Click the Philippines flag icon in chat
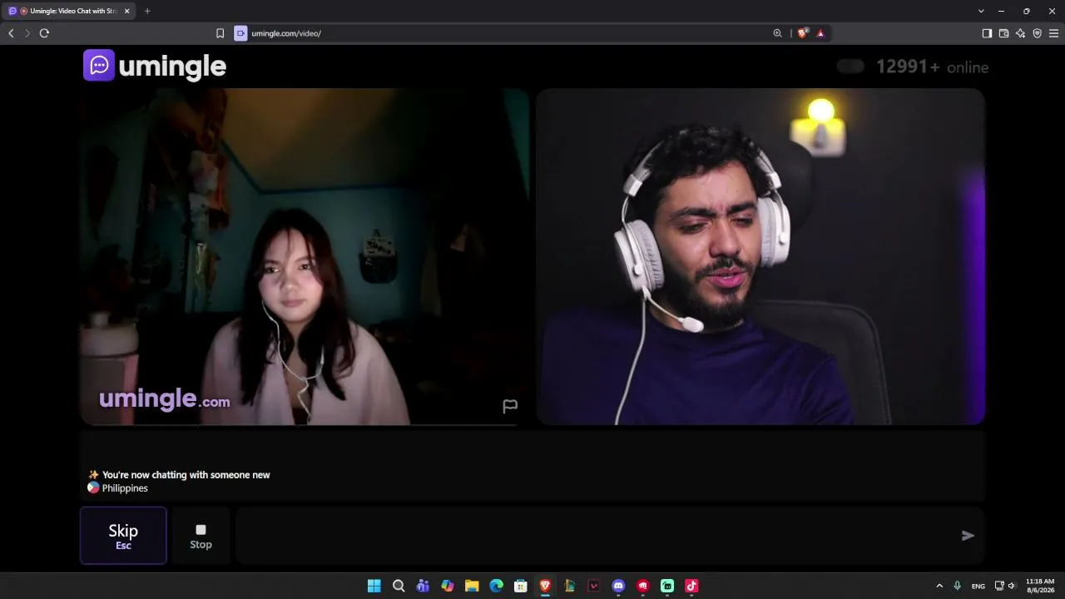The height and width of the screenshot is (599, 1065). point(93,488)
